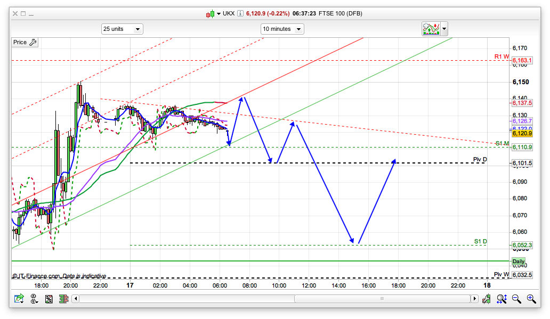Zoom in using the plus magnifier
This screenshot has height=319, width=550.
pyautogui.click(x=531, y=299)
